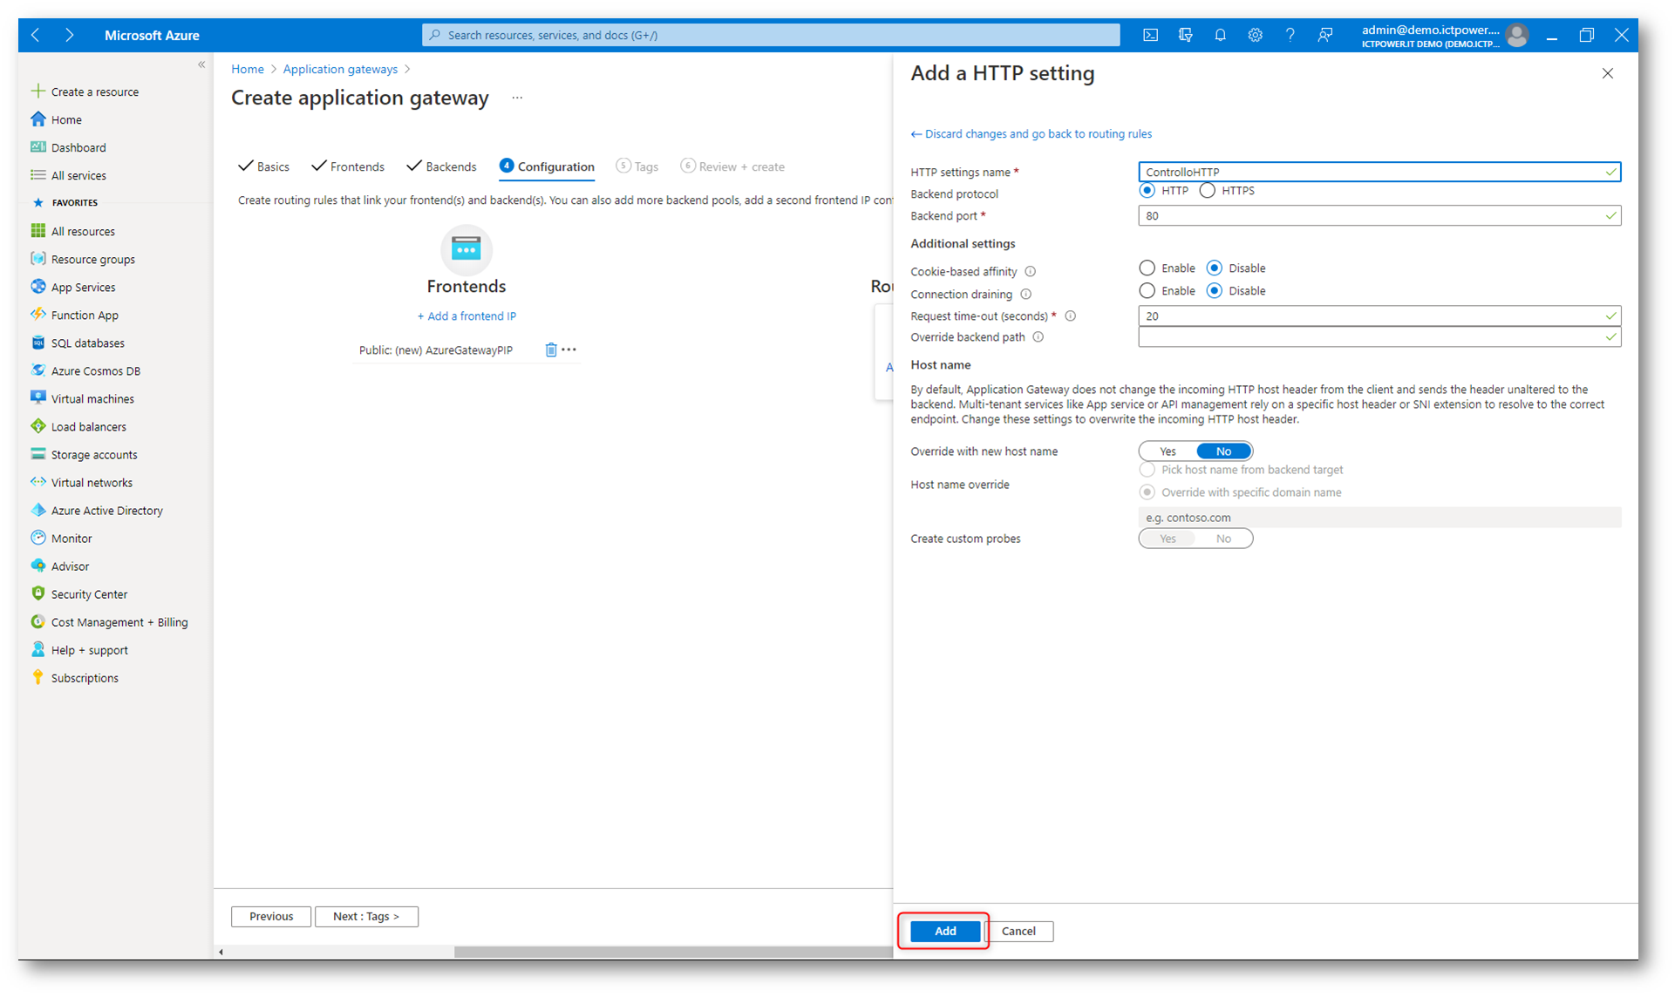Show info for Override backend path

point(1038,336)
